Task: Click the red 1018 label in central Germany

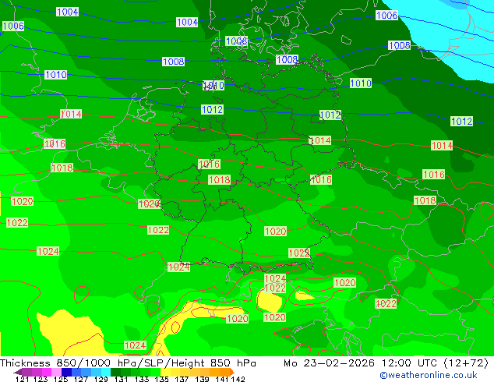Action: pos(220,179)
